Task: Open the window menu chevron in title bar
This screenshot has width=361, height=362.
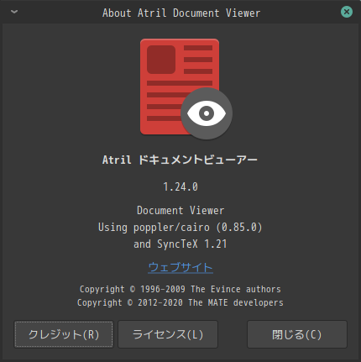Action: coord(14,12)
